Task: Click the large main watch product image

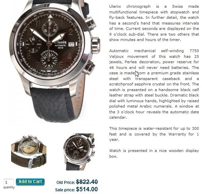Action: tap(54, 61)
